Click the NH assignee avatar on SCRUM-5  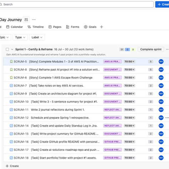pyautogui.click(x=161, y=62)
